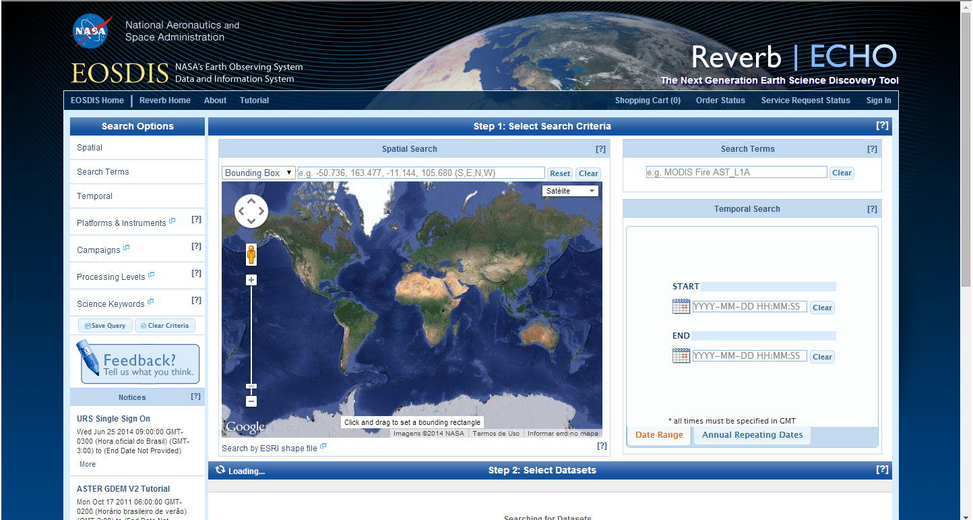Image resolution: width=973 pixels, height=520 pixels.
Task: Clear the search terms field
Action: click(x=842, y=173)
